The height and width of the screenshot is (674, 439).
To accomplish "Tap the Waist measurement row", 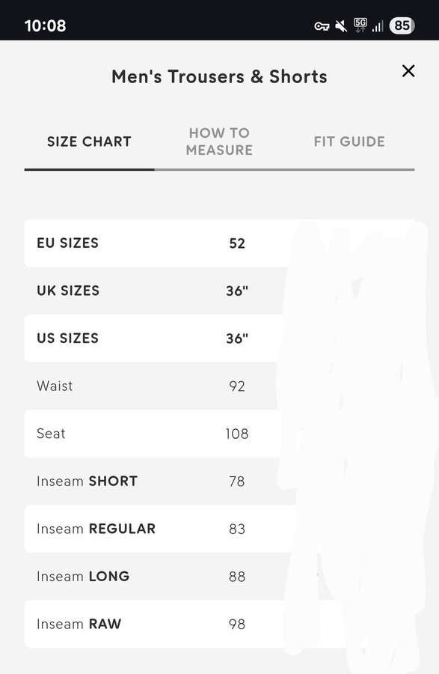I will pyautogui.click(x=219, y=386).
